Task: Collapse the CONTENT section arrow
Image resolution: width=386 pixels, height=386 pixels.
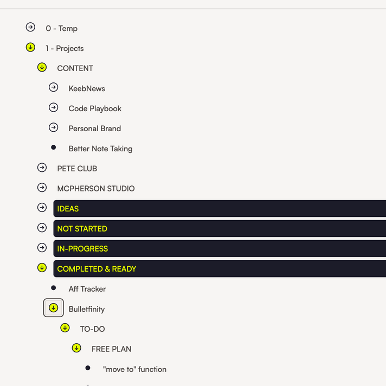Action: coord(42,68)
